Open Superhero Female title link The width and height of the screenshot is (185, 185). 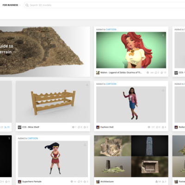pyautogui.click(x=32, y=181)
